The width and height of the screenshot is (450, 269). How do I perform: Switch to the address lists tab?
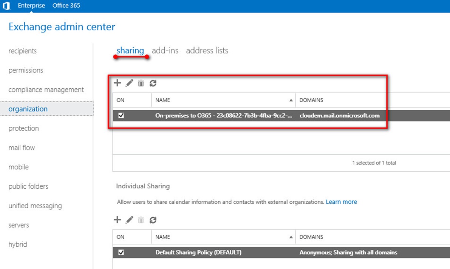click(x=207, y=51)
